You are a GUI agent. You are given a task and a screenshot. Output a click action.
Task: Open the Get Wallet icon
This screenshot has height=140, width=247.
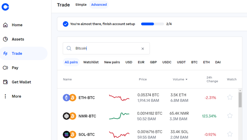[x=5, y=82]
